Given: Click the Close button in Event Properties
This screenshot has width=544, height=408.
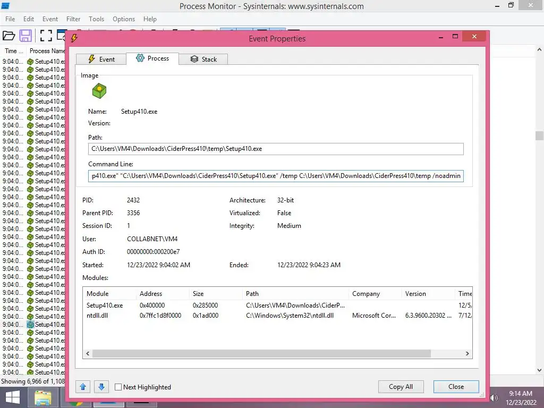Looking at the screenshot, I should 456,387.
